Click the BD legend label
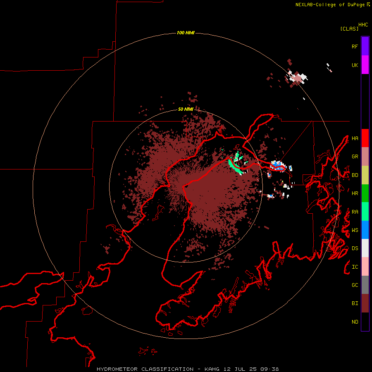 (355, 175)
